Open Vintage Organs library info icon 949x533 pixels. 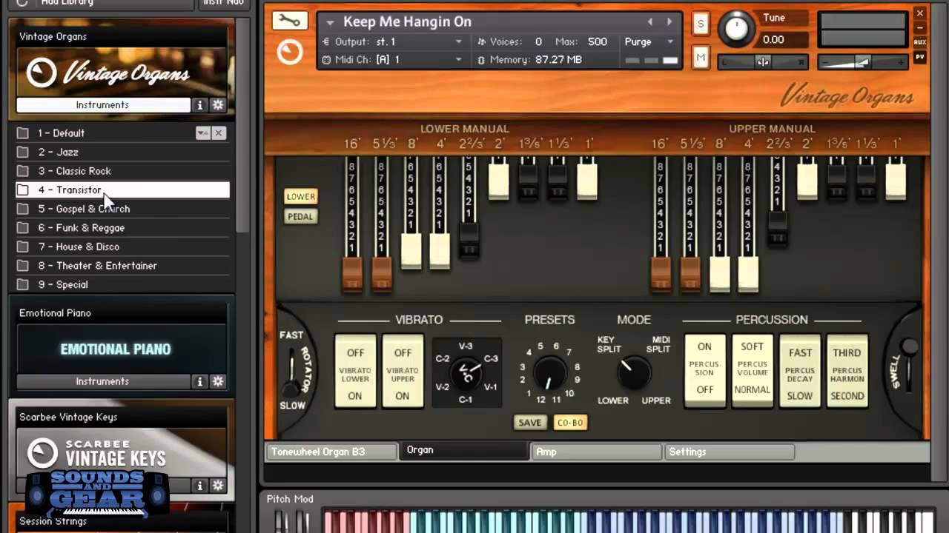click(199, 105)
